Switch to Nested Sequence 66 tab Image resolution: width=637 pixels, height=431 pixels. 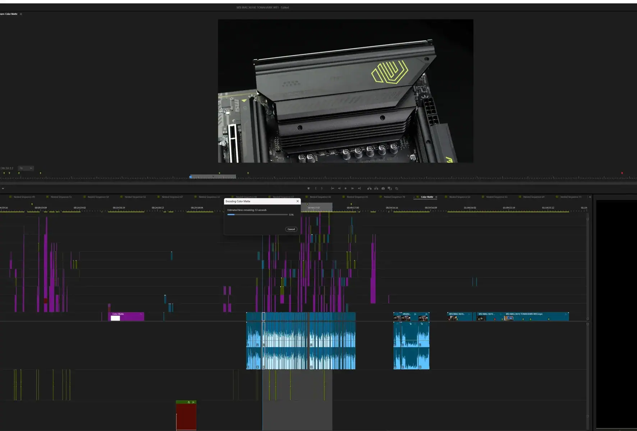pos(320,197)
